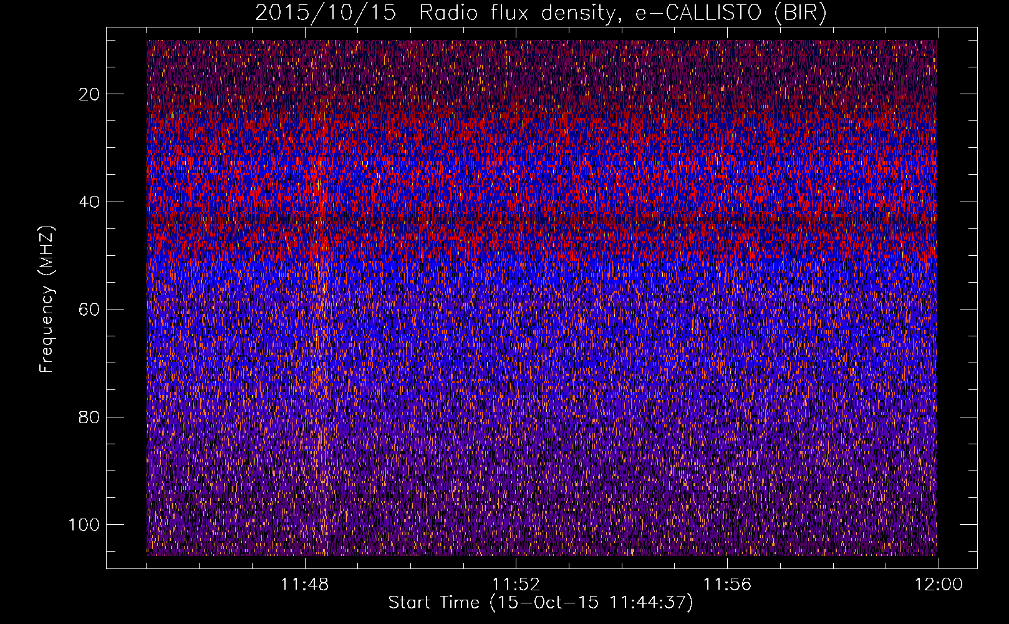
Task: Click the 20 MHz frequency tick label
Action: [x=89, y=94]
